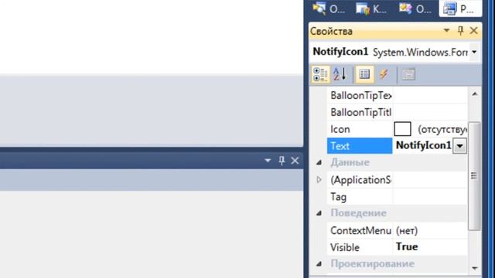Image resolution: width=495 pixels, height=278 pixels.
Task: Edit the NotifyIcon1 Text value field
Action: pyautogui.click(x=423, y=146)
